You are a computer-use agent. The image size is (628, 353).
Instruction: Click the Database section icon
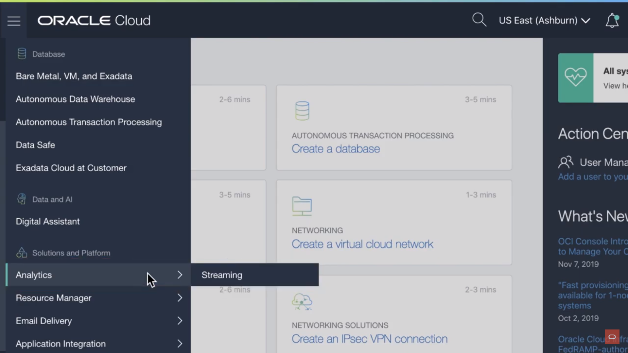[x=22, y=54]
